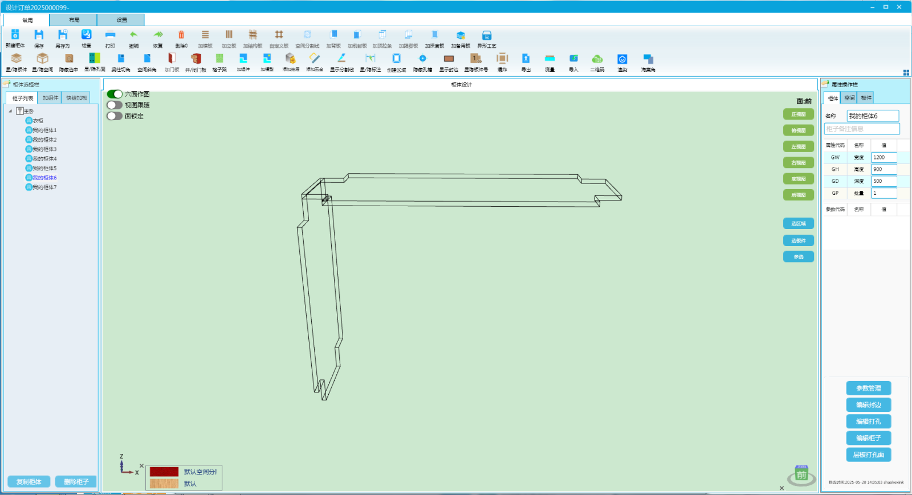Click the 二维码 QR code icon
The image size is (912, 495).
597,58
